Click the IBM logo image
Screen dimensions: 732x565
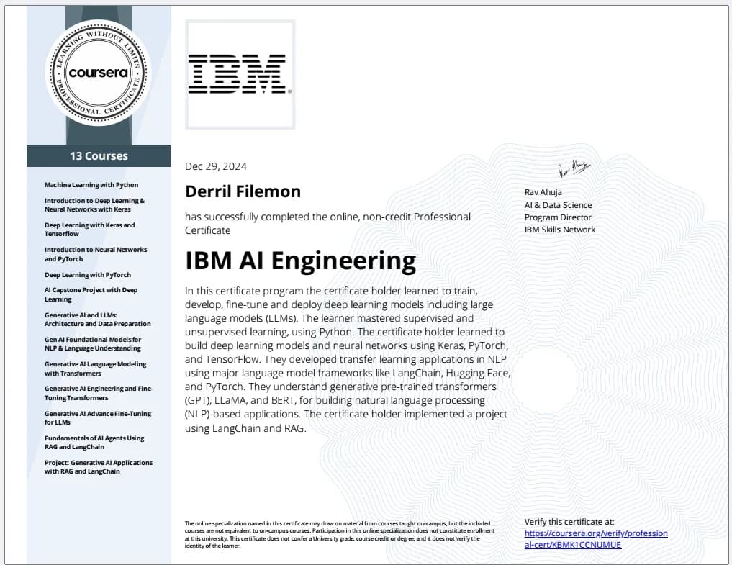click(240, 74)
